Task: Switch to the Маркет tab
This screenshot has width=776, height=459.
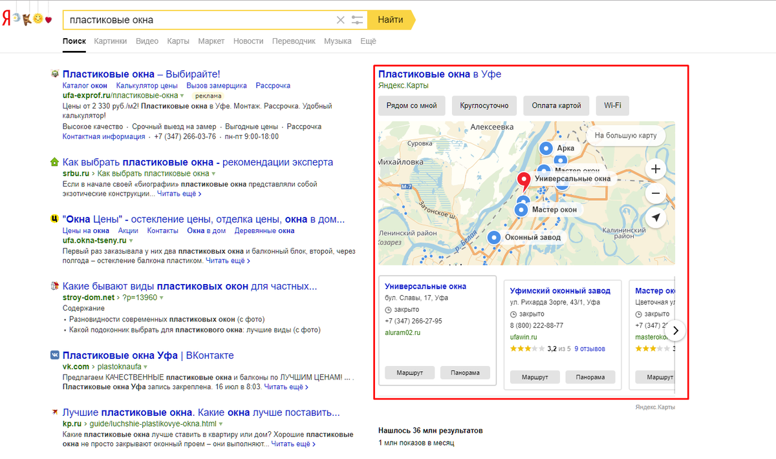Action: click(211, 41)
